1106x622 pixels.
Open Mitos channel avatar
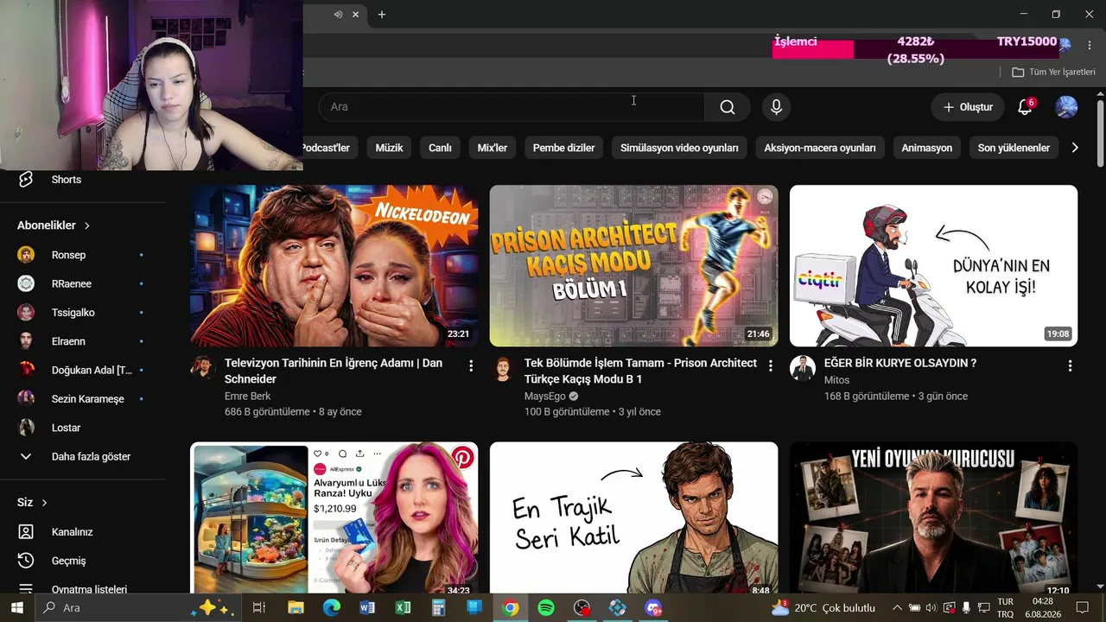pyautogui.click(x=803, y=368)
